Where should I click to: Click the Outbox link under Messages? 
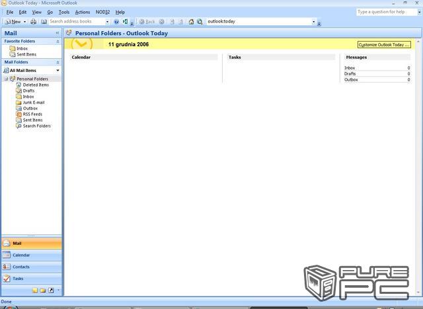tap(351, 80)
